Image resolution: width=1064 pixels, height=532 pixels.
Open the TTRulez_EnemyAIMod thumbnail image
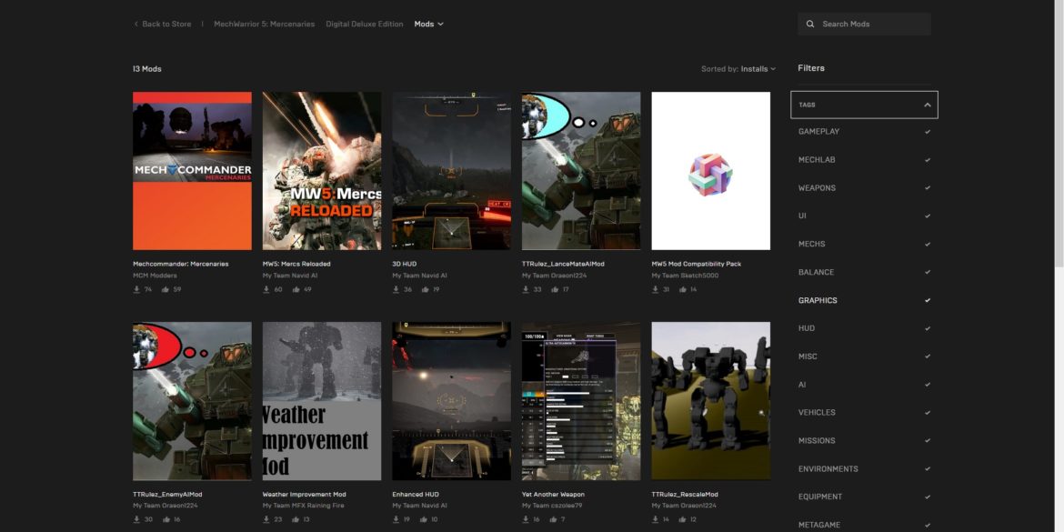192,401
